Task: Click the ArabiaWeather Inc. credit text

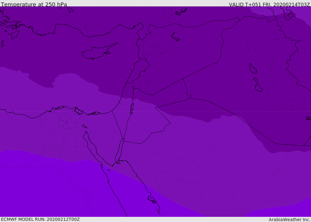Action: (289, 220)
